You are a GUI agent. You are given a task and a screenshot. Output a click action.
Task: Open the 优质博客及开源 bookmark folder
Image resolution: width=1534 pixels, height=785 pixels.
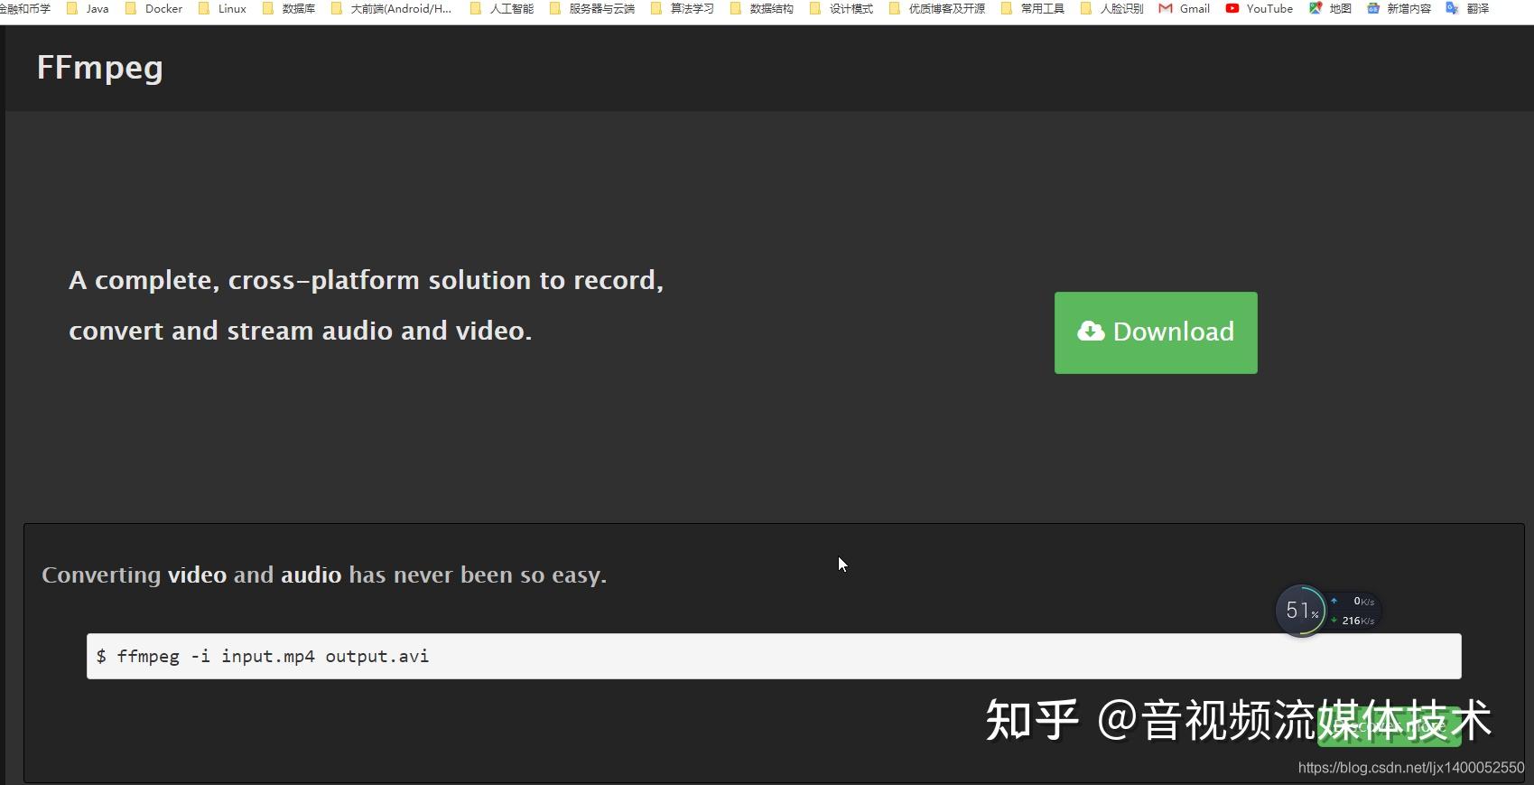tap(937, 8)
